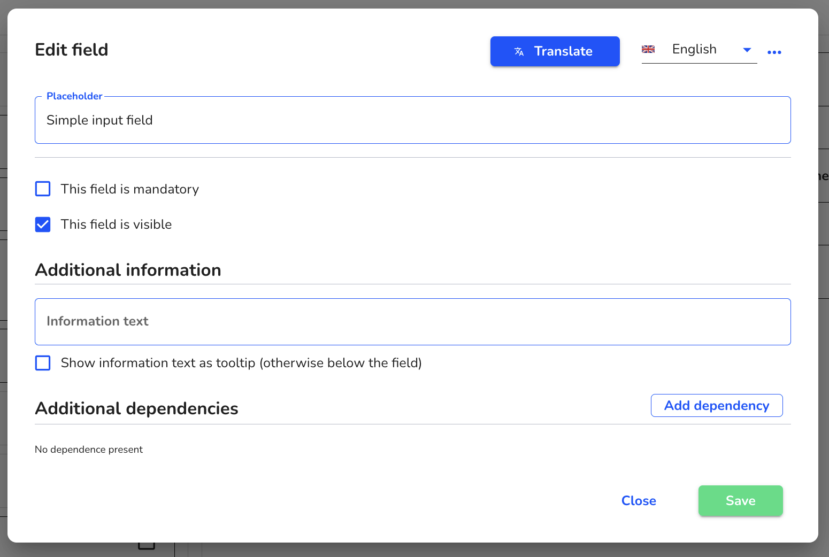This screenshot has height=557, width=829.
Task: Focus the Information text field
Action: [412, 322]
